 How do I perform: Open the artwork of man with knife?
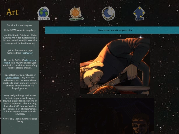[115, 66]
